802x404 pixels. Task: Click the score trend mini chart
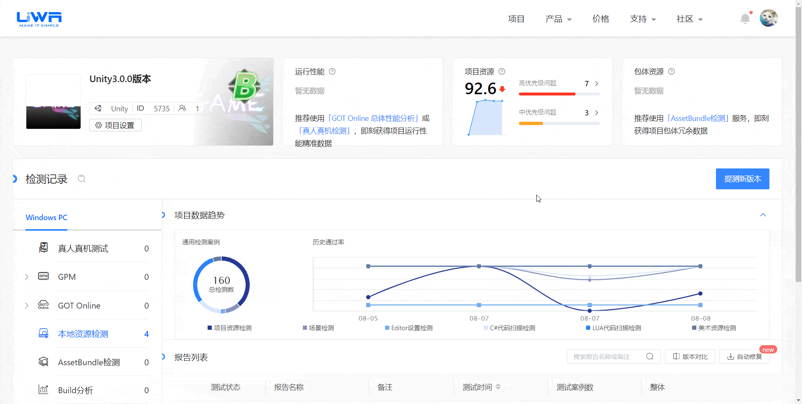485,118
